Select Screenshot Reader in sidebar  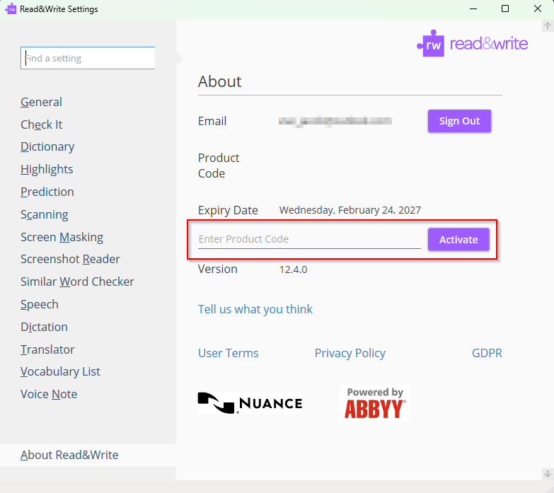coord(70,259)
